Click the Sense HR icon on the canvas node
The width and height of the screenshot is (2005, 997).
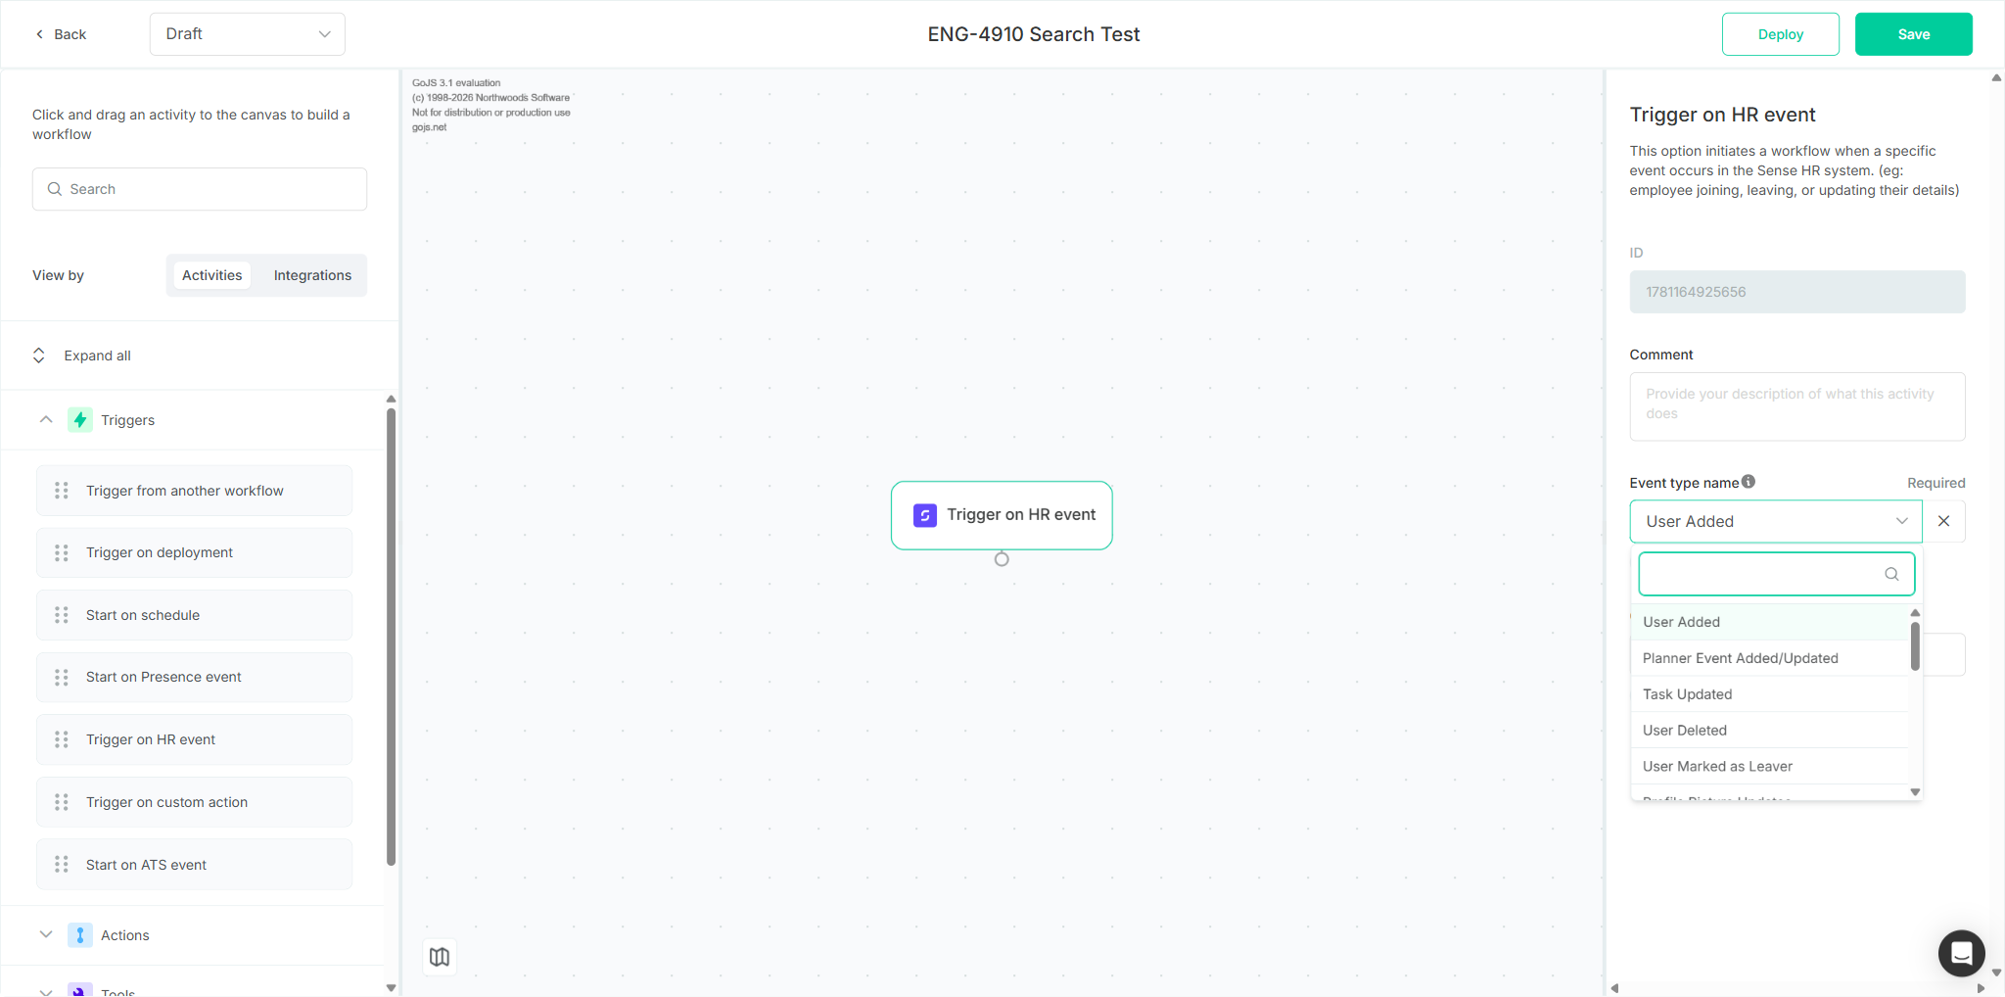pos(925,515)
